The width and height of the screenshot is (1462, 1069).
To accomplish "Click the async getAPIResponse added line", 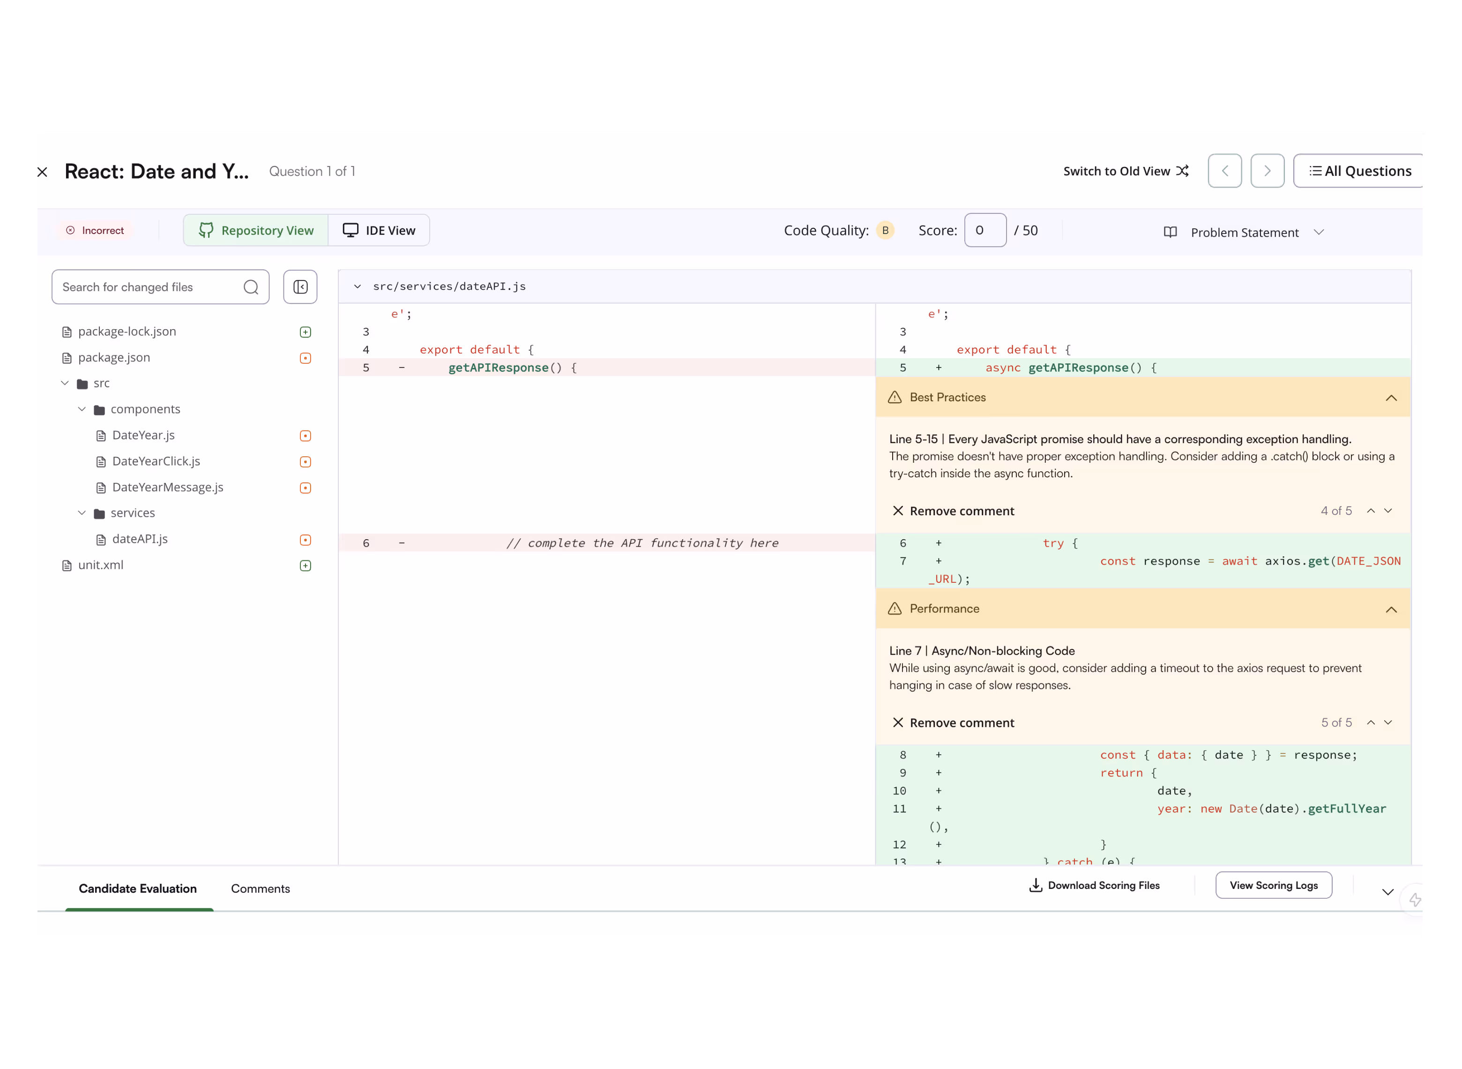I will click(x=1142, y=368).
